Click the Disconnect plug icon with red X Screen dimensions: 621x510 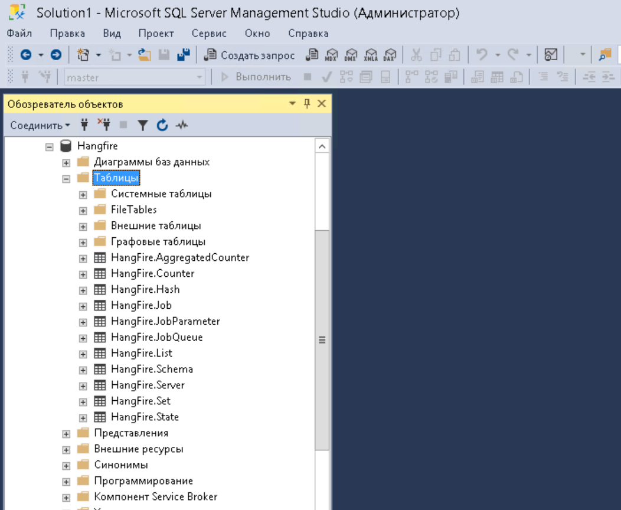[x=104, y=125]
